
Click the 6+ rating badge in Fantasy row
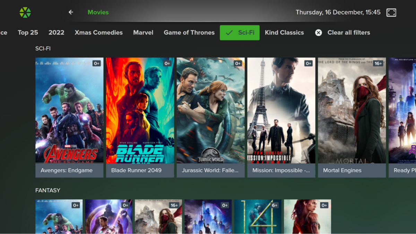pyautogui.click(x=275, y=205)
